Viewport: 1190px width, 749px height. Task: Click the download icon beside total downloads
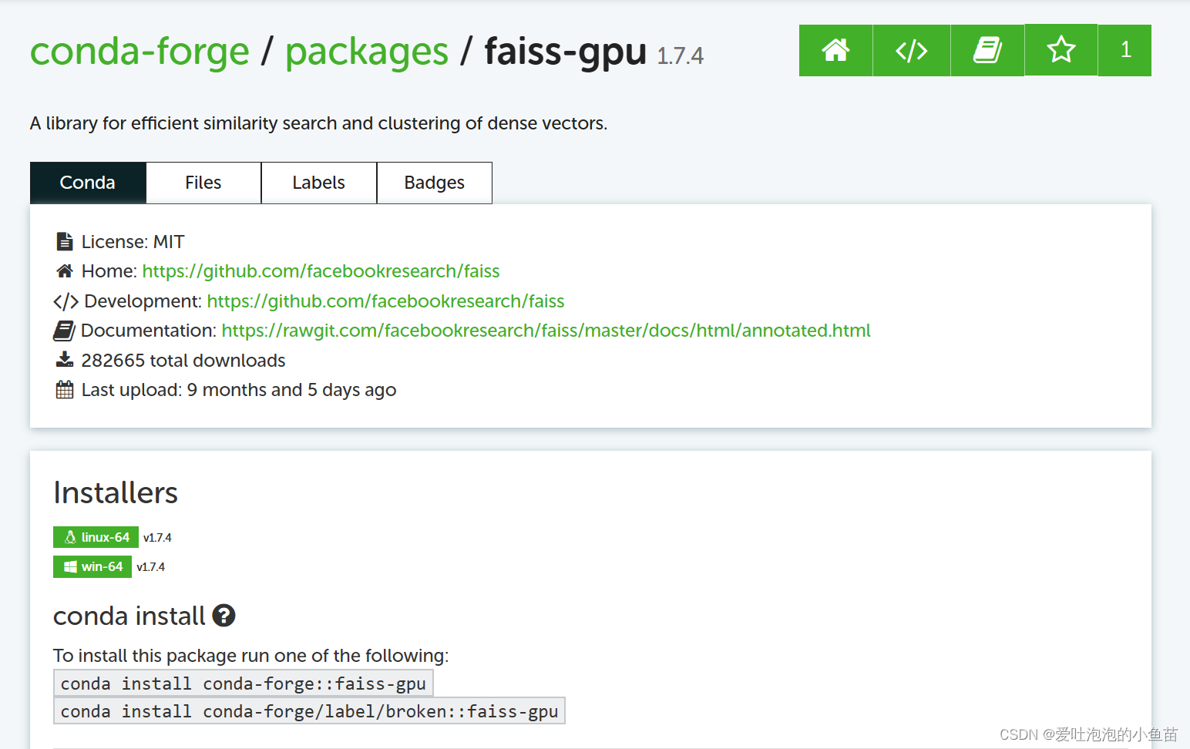coord(65,360)
